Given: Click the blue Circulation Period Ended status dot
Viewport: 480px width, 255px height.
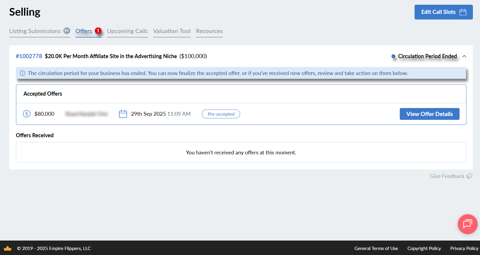Looking at the screenshot, I should click(x=393, y=56).
